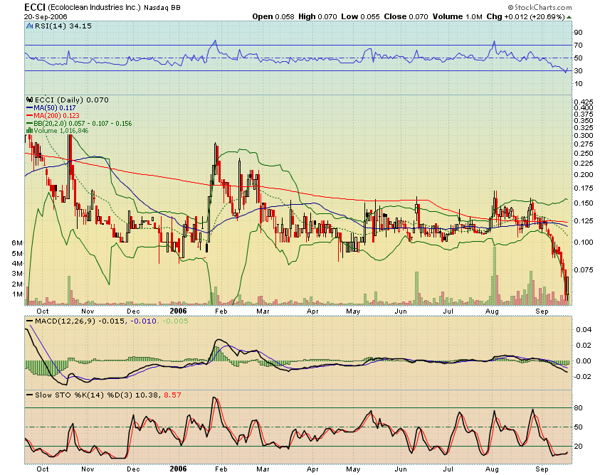Click the ECCI (Daily) 0.070 legend text
This screenshot has width=605, height=475.
pyautogui.click(x=72, y=100)
